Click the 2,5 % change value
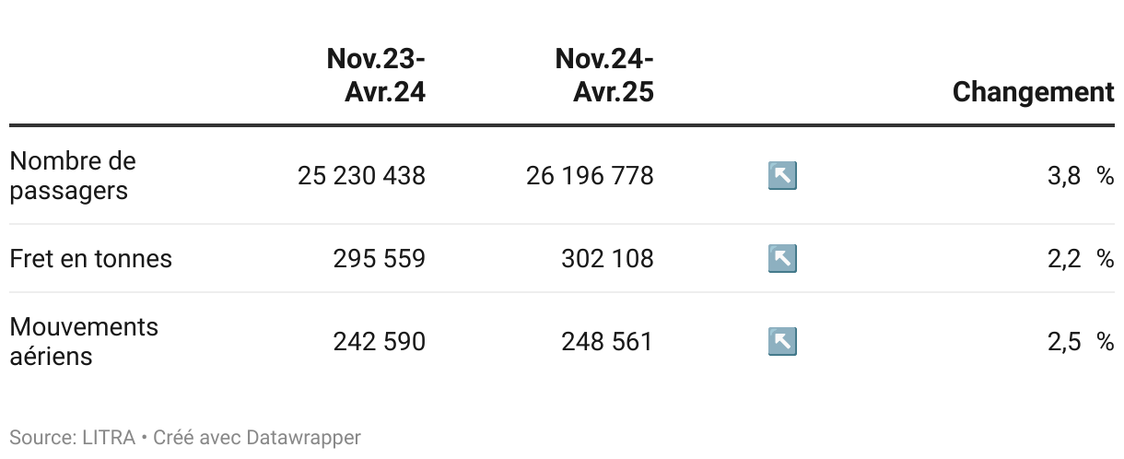This screenshot has height=459, width=1124. (1081, 342)
